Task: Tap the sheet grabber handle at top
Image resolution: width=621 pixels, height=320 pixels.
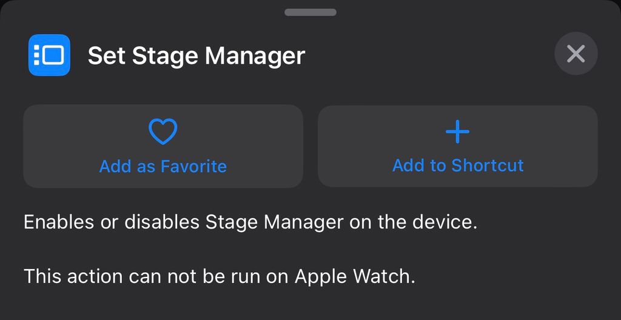Action: (x=310, y=12)
